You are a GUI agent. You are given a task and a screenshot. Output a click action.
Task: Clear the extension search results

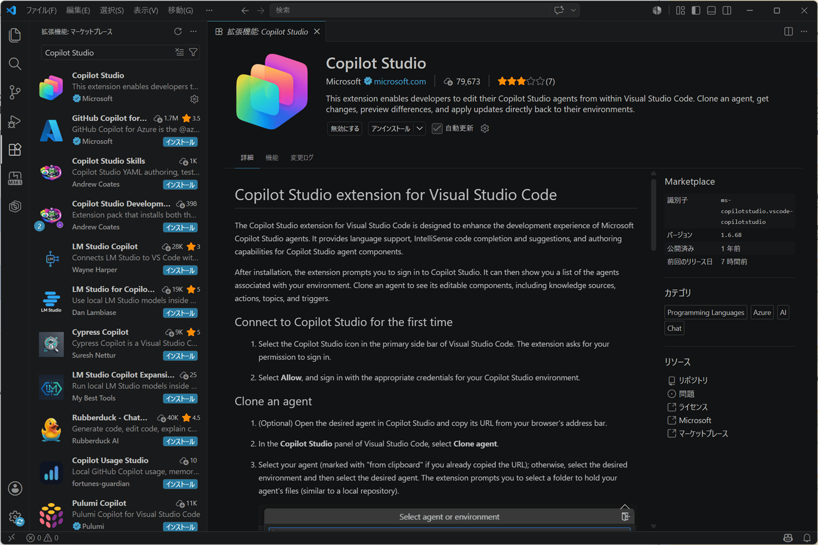pyautogui.click(x=179, y=52)
